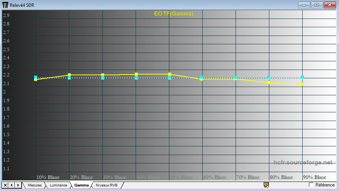
Task: Click the yellow data point at 80% Blanc
Action: tap(269, 82)
